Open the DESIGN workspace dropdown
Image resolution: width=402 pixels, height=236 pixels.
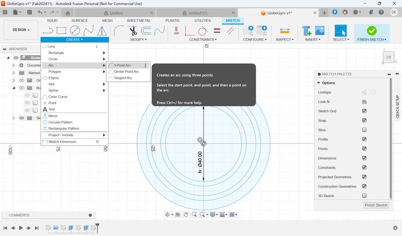pos(21,30)
